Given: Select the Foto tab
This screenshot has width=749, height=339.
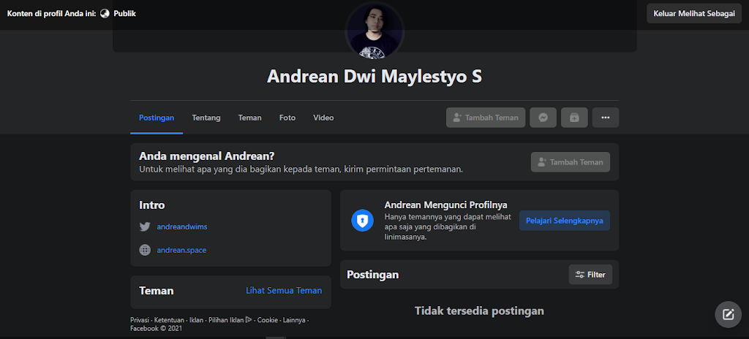Looking at the screenshot, I should coord(287,118).
